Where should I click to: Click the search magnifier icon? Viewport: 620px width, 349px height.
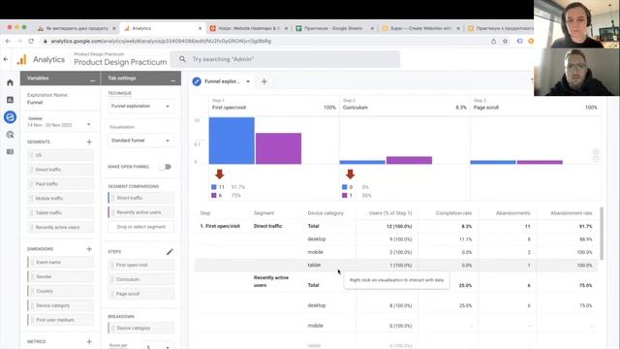tap(182, 59)
